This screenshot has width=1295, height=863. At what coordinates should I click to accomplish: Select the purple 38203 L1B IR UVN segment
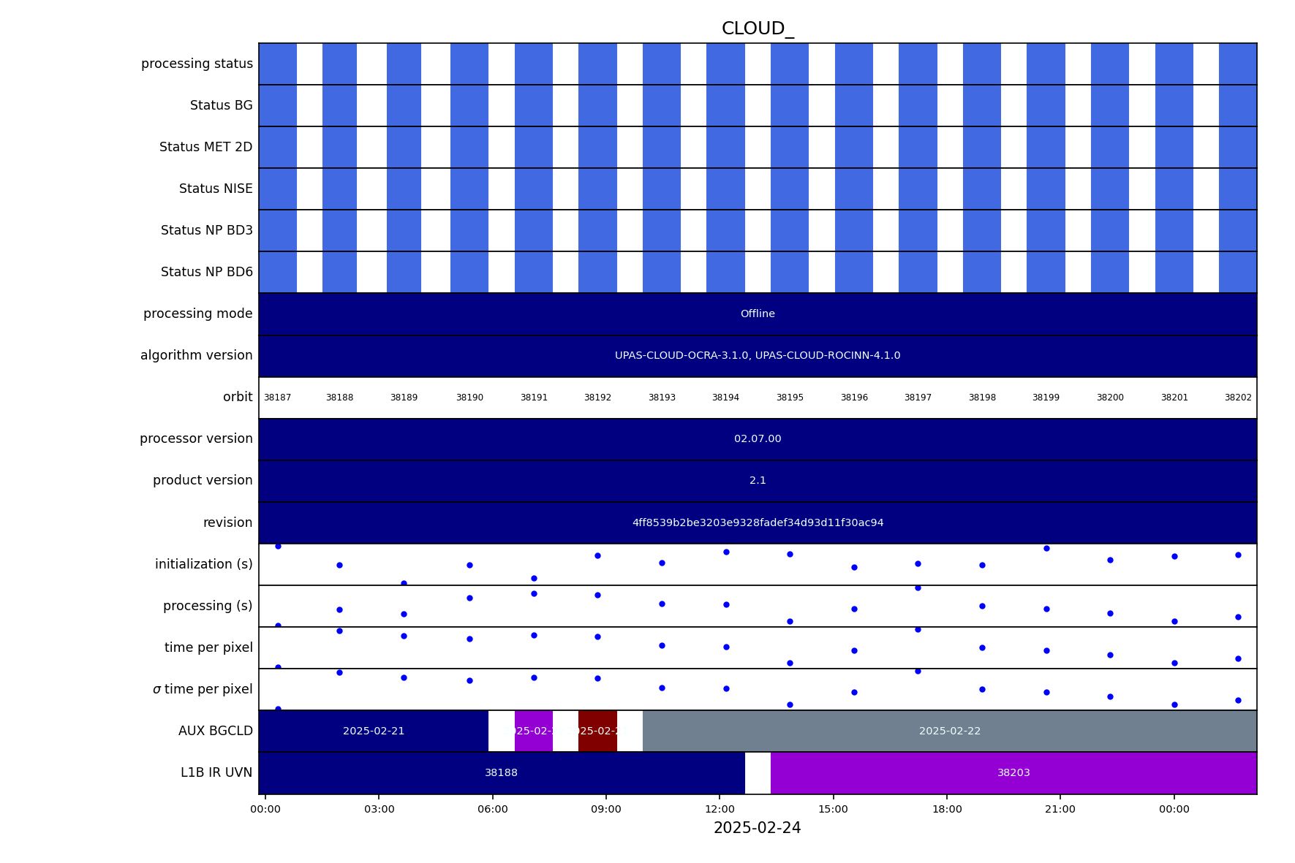(1013, 773)
